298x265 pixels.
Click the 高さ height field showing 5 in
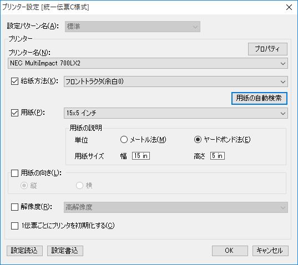coord(218,156)
